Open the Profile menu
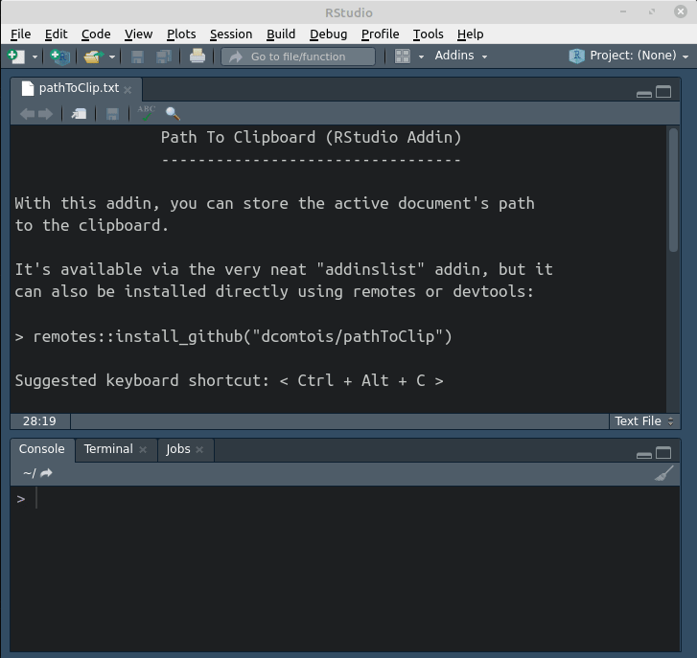This screenshot has width=697, height=658. pyautogui.click(x=380, y=34)
